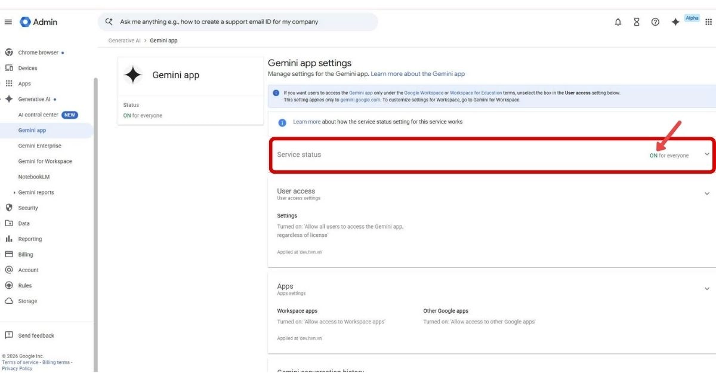The image size is (716, 376).
Task: Click Learn more about the Gemini app link
Action: tap(418, 73)
